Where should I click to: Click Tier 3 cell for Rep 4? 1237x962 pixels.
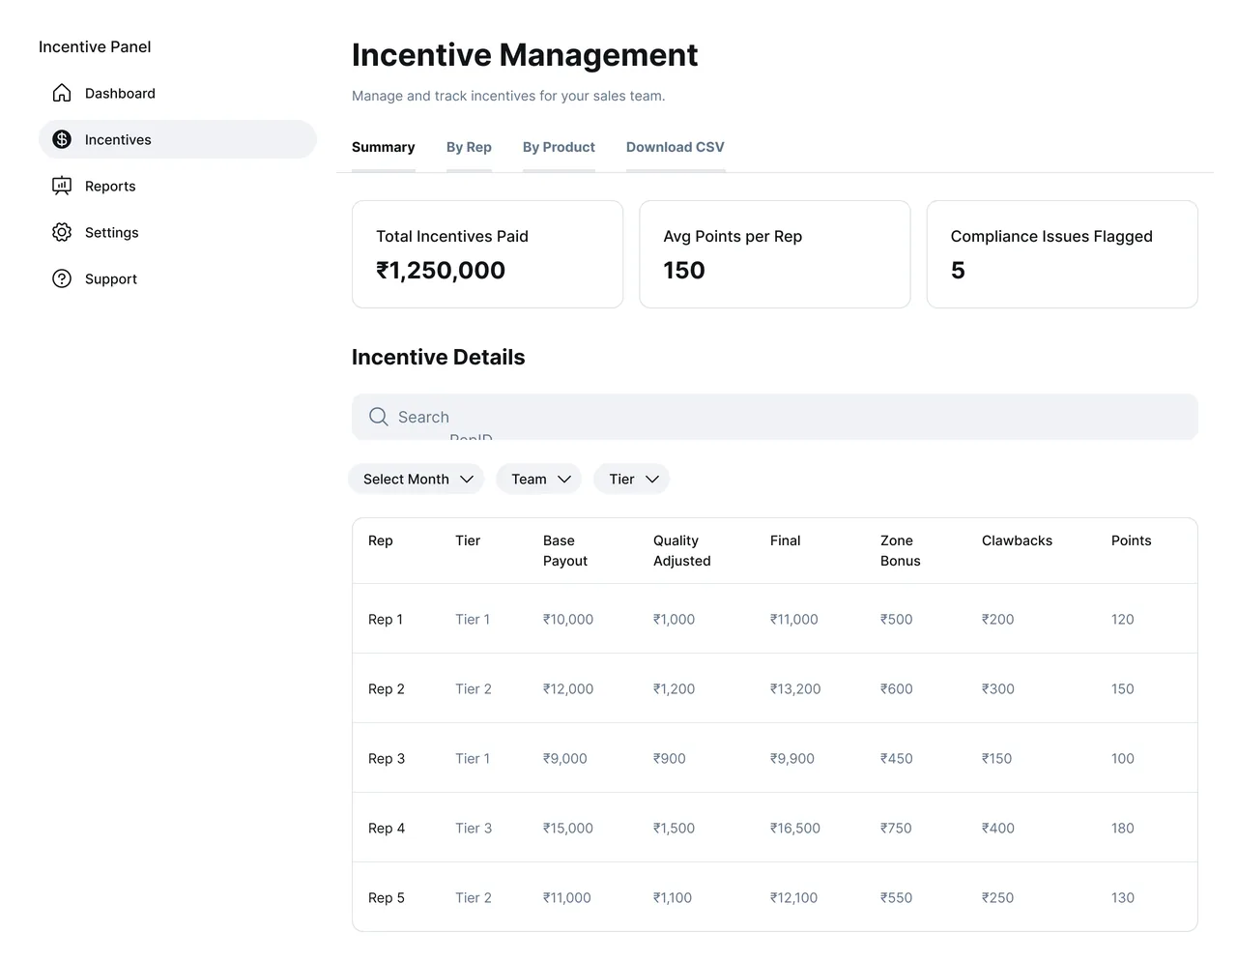474,828
